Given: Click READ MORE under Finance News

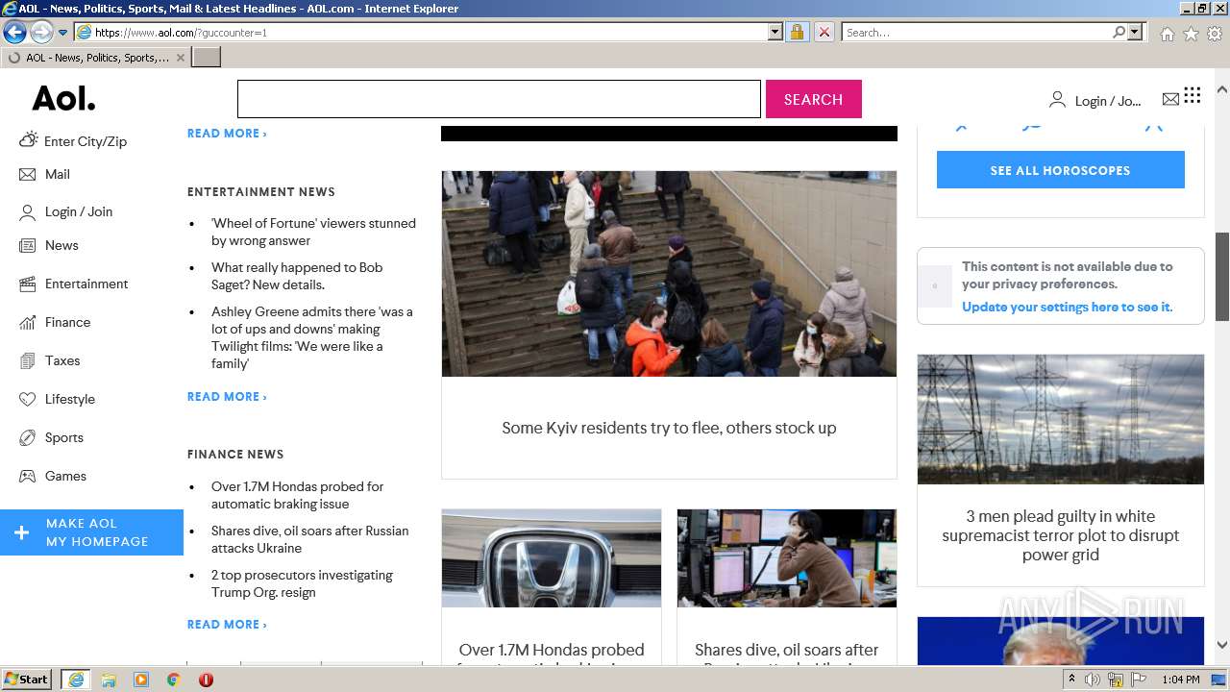Looking at the screenshot, I should [227, 624].
